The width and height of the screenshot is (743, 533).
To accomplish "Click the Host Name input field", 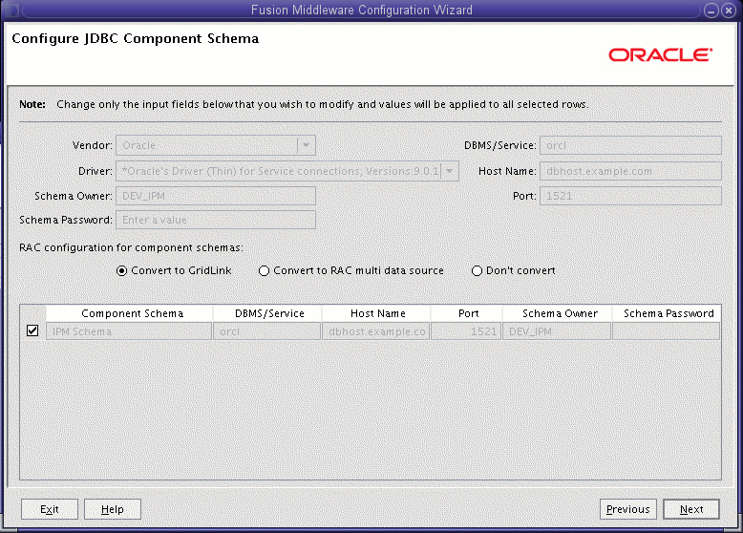I will (x=630, y=171).
